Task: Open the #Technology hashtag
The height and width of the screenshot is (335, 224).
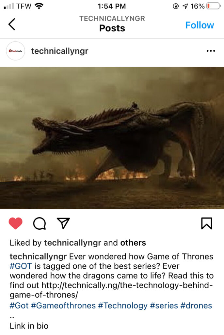Action: 123,306
